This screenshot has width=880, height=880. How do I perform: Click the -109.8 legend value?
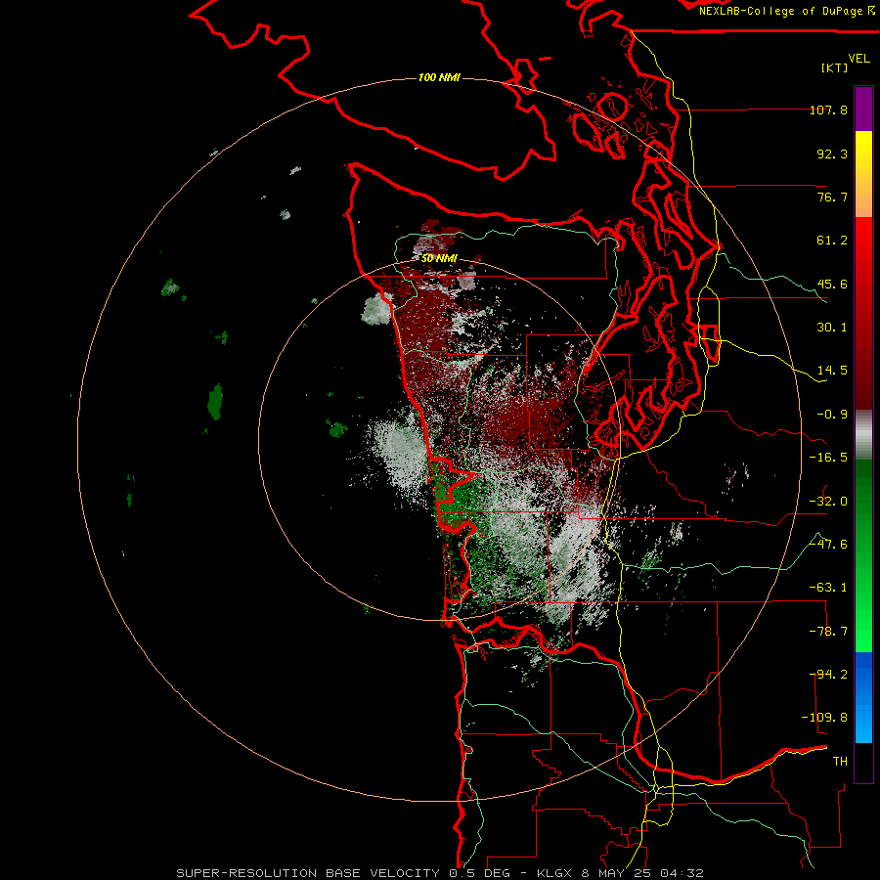824,718
